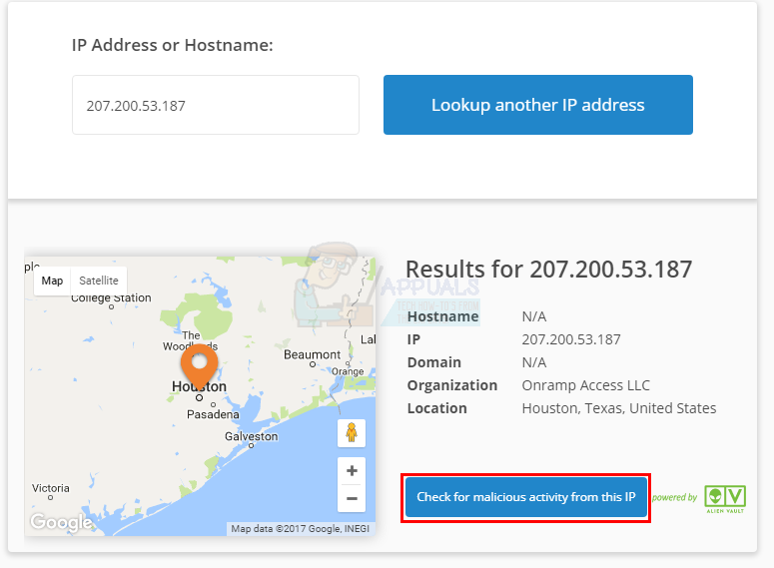Screen dimensions: 774x568
Task: Zoom out on the map
Action: pos(352,498)
